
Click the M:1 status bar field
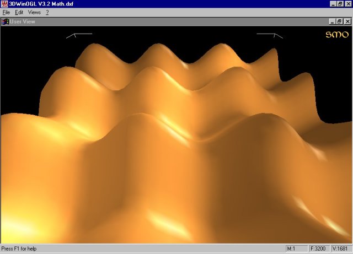pyautogui.click(x=296, y=248)
